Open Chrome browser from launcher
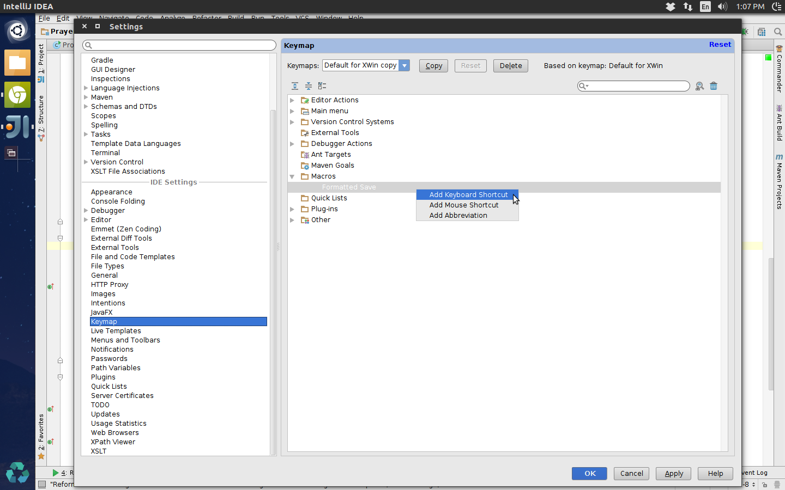 tap(17, 95)
